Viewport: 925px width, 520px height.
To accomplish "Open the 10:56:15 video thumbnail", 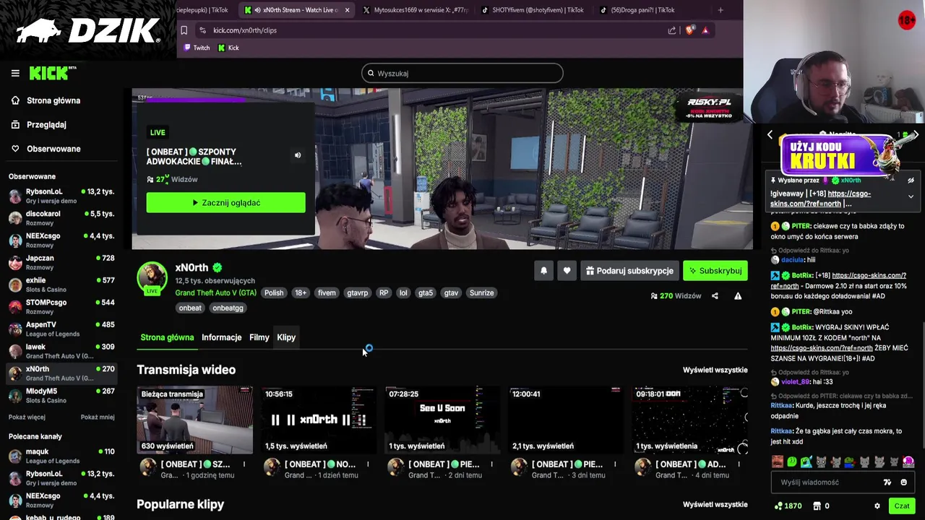I will click(319, 420).
